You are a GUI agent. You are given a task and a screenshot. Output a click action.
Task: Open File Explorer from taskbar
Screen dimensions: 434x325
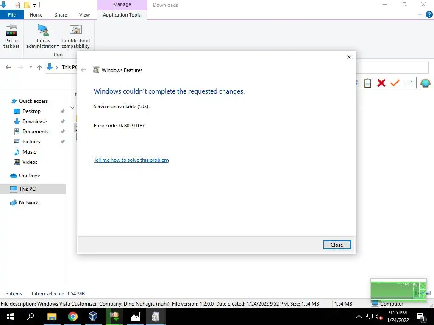52,317
